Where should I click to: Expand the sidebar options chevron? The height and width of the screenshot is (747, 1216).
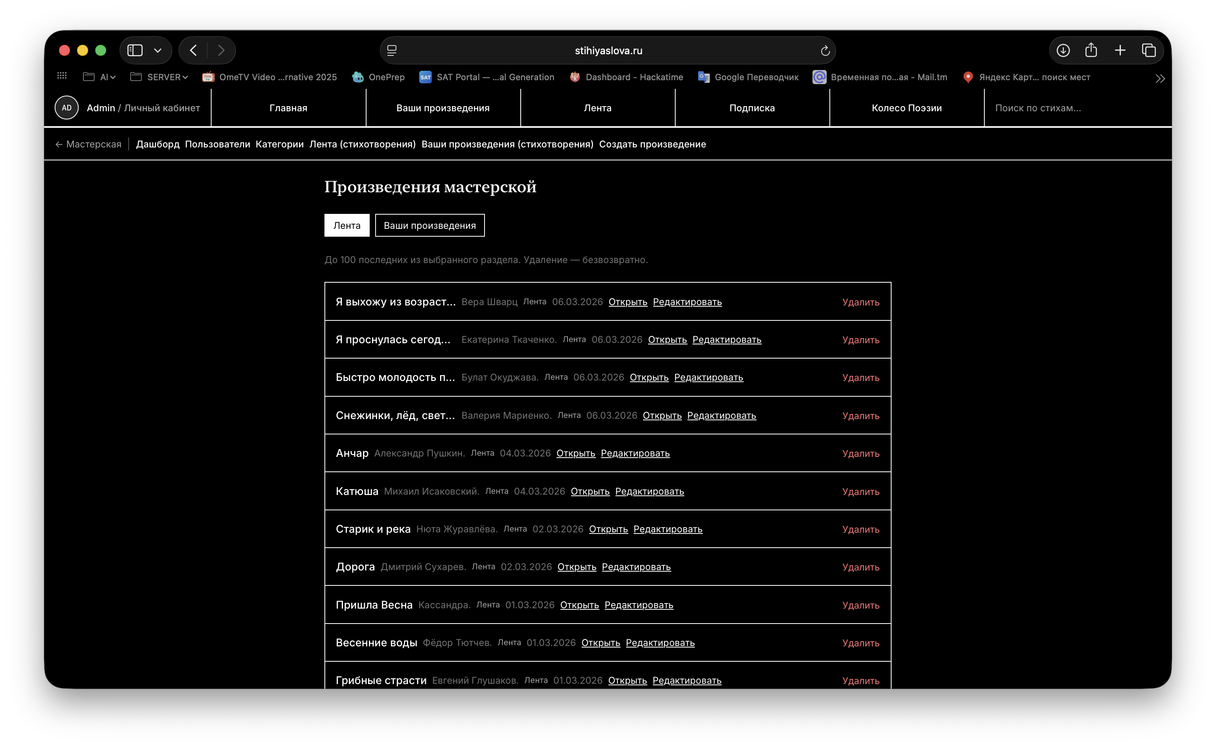[x=158, y=50]
